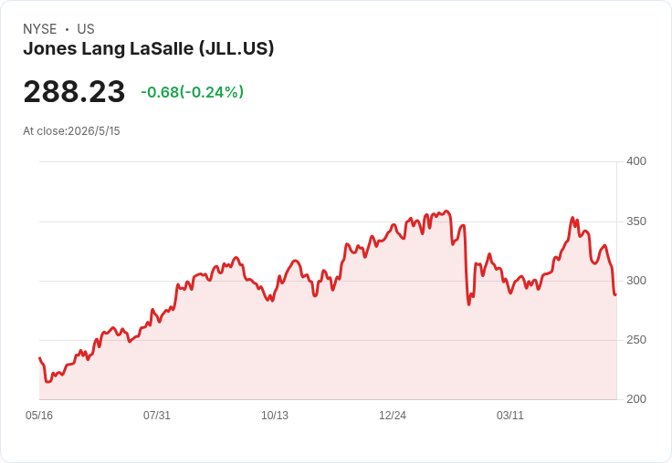Click the 250 y-axis label
The height and width of the screenshot is (463, 672).
point(636,340)
